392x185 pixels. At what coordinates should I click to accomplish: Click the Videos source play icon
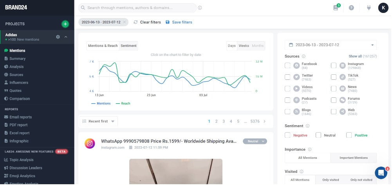(x=296, y=88)
